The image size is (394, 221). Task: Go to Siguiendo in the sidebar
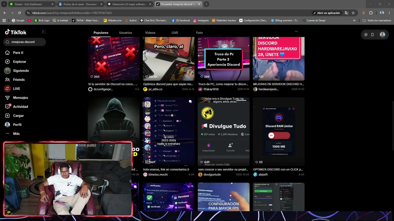pos(21,71)
